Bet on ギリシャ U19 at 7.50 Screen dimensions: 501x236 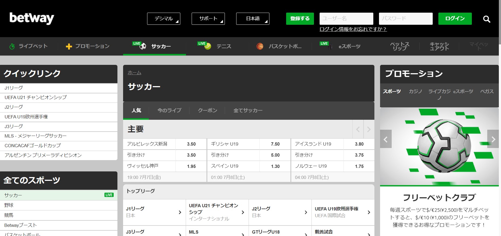[275, 144]
